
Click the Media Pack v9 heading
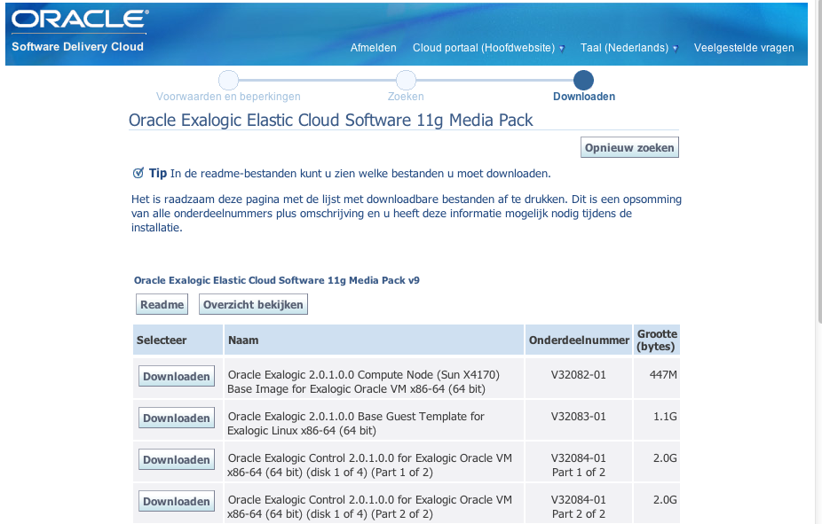pos(277,280)
